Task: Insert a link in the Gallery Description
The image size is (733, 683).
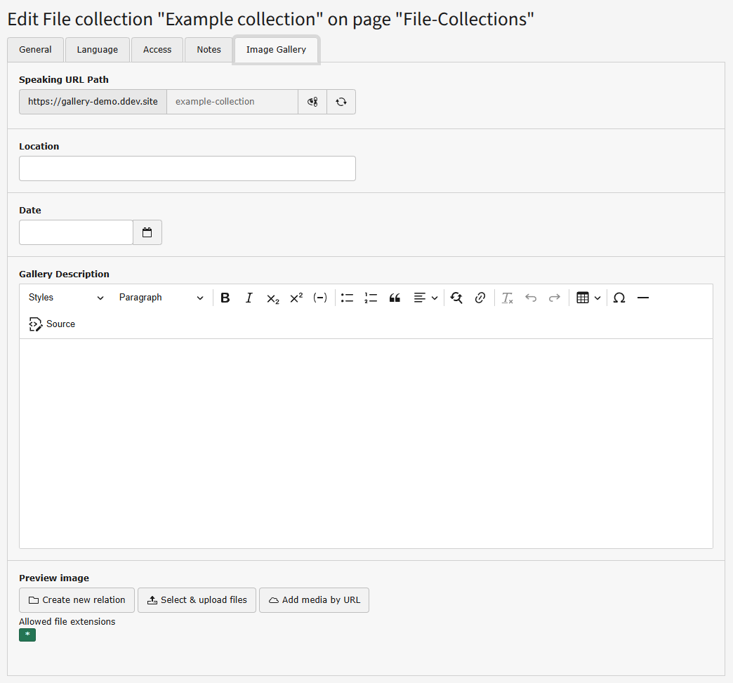Action: pos(480,298)
